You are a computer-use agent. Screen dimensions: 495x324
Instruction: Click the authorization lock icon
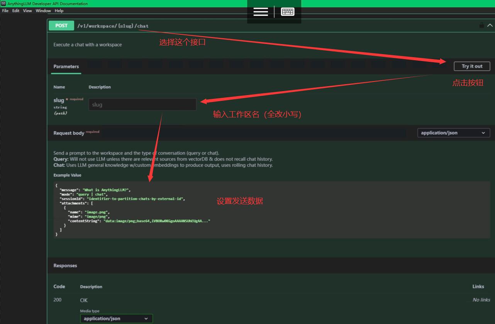481,25
